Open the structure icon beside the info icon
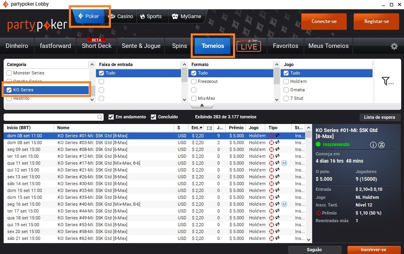This screenshot has width=404, height=254. [x=381, y=145]
